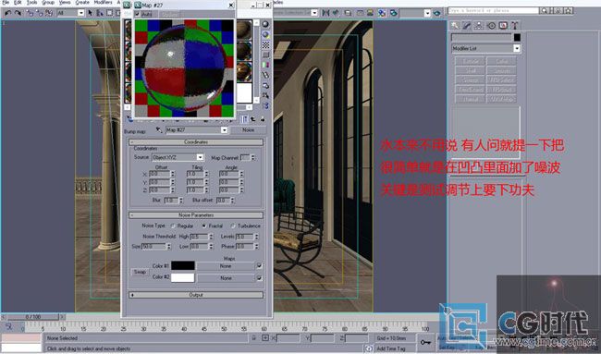Select the Fractal noise type
Viewport: 601px width, 354px height.
coord(204,226)
